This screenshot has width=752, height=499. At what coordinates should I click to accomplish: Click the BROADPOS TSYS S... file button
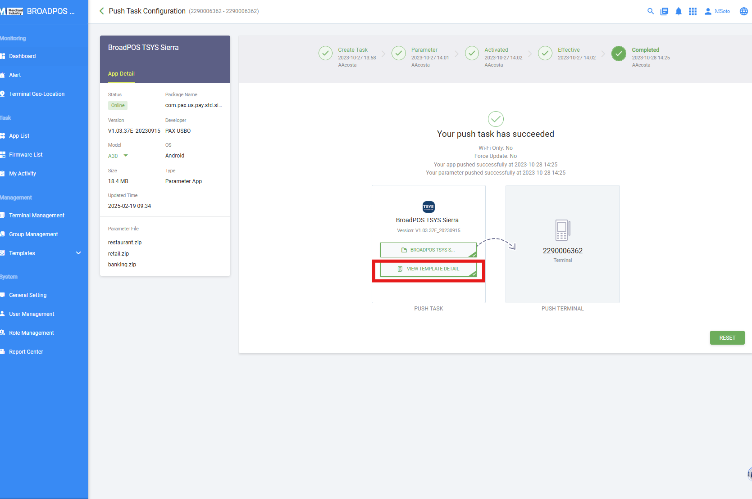click(428, 250)
